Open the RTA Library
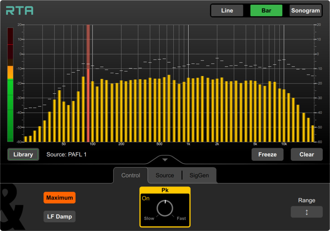330x231 pixels. (23, 154)
